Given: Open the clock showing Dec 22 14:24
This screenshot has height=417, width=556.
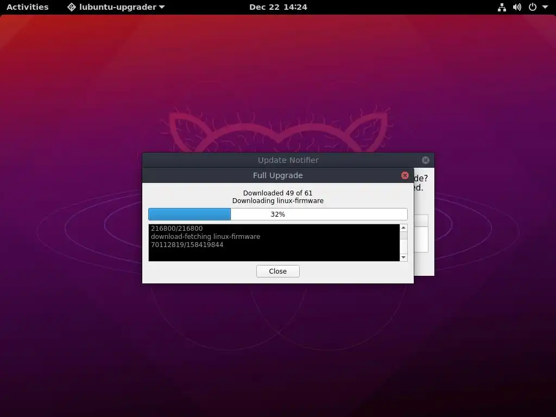Looking at the screenshot, I should click(278, 7).
